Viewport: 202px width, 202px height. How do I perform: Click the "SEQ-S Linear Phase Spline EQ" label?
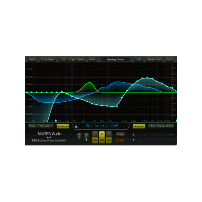pyautogui.click(x=49, y=140)
